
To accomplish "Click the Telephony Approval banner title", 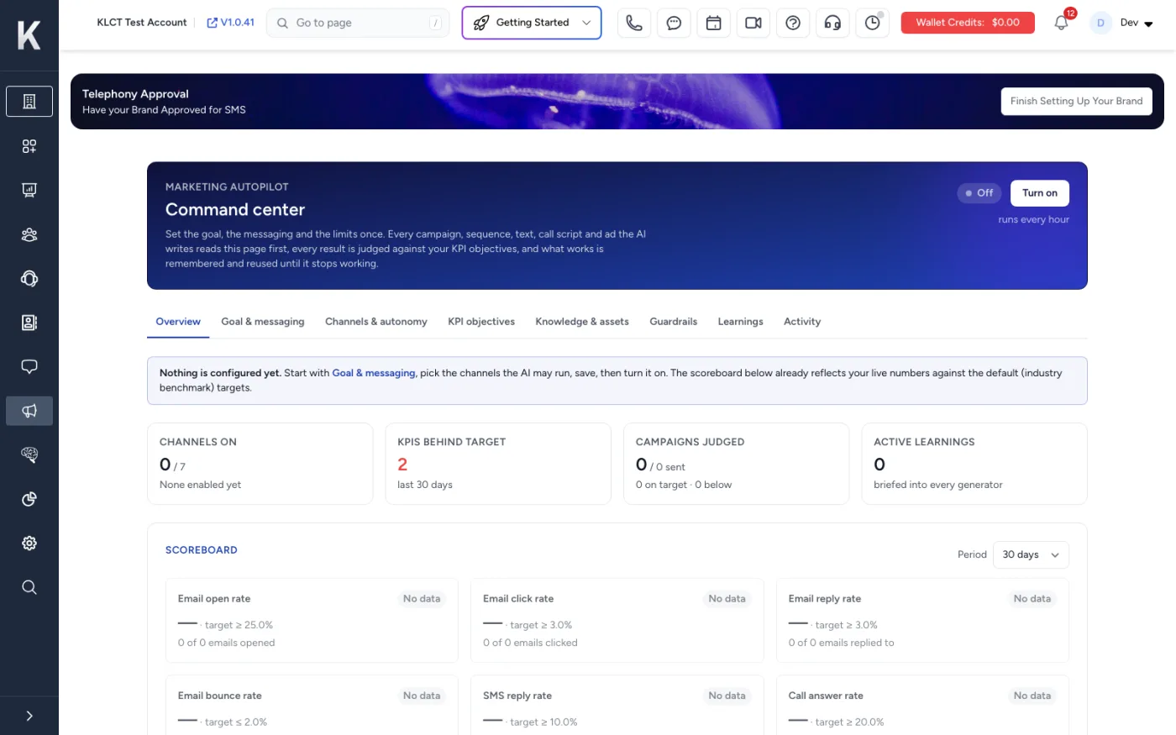I will point(135,94).
